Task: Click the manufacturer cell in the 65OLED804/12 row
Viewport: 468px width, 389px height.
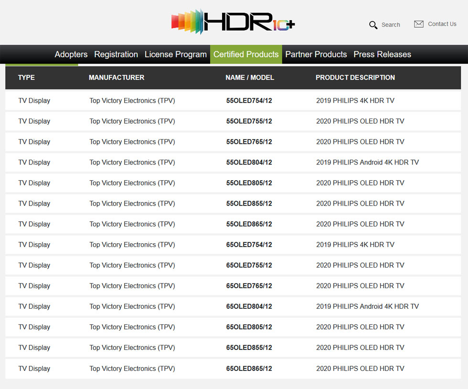Action: click(132, 307)
